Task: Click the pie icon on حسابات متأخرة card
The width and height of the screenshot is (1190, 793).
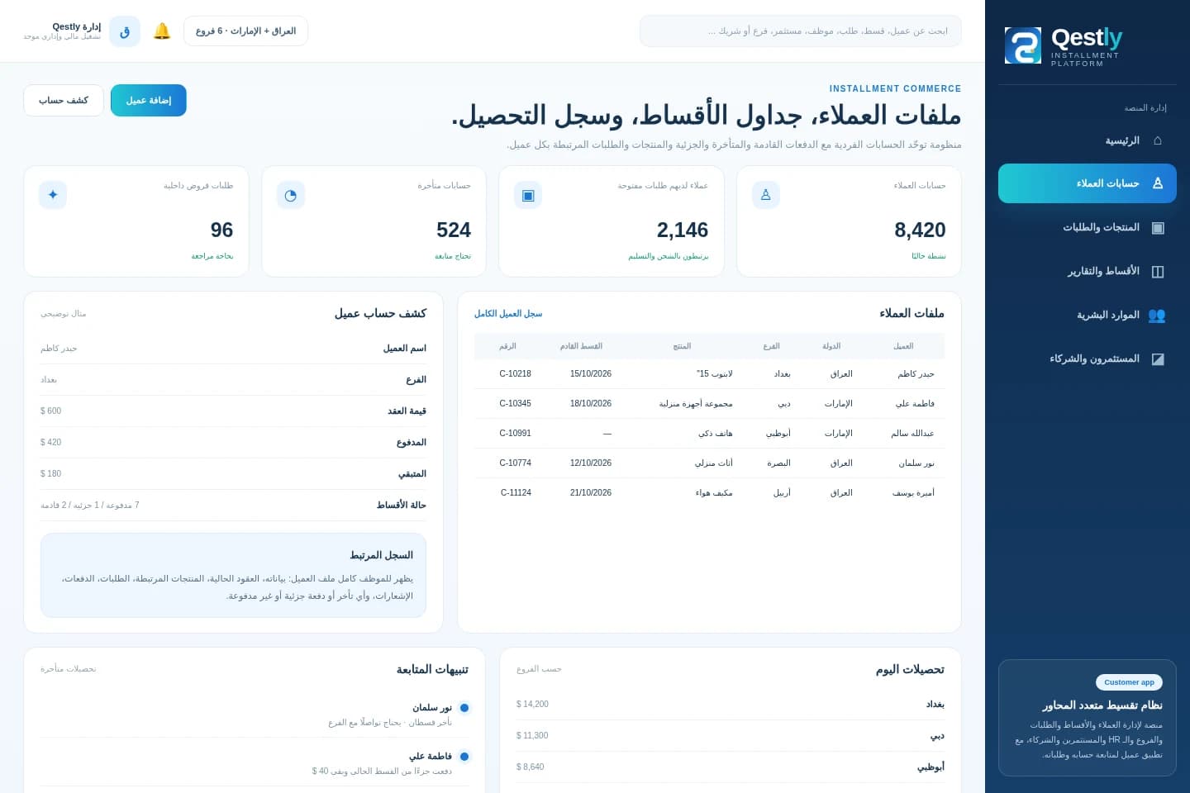Action: [x=291, y=195]
